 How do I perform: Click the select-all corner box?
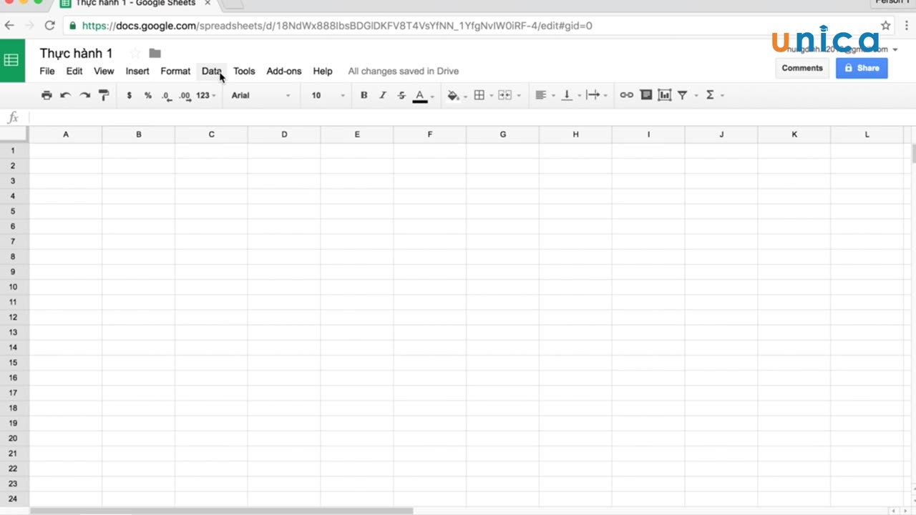(x=14, y=134)
